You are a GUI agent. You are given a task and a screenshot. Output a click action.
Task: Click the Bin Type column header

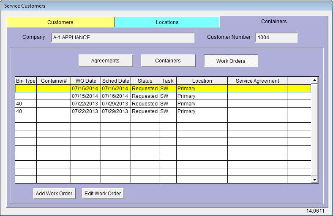coord(26,81)
